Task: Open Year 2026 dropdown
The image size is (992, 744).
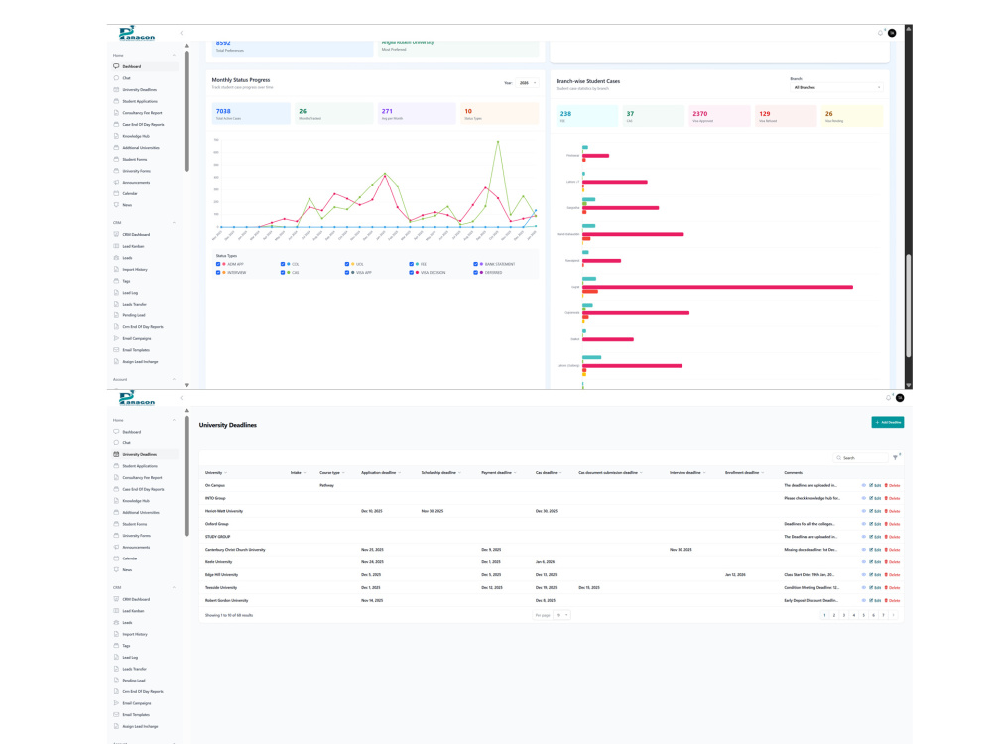Action: (x=527, y=83)
